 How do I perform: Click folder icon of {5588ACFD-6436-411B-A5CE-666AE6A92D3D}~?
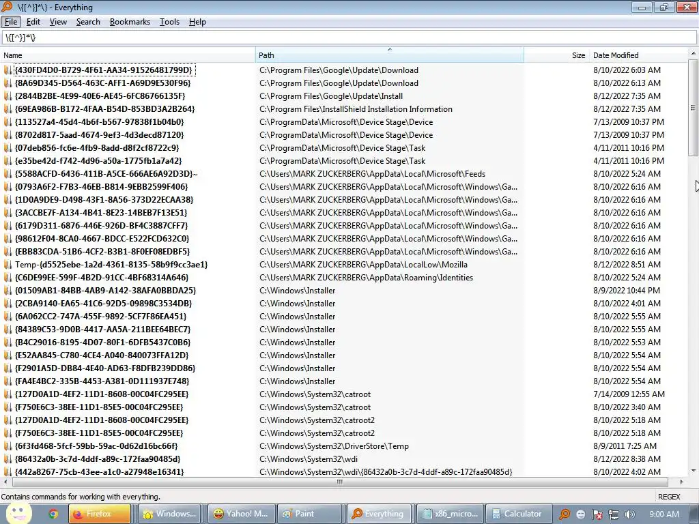[8, 174]
